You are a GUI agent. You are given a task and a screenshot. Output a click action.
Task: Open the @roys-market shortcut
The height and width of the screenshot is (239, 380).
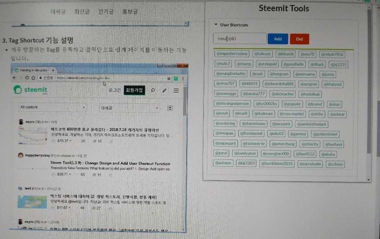tap(292, 114)
